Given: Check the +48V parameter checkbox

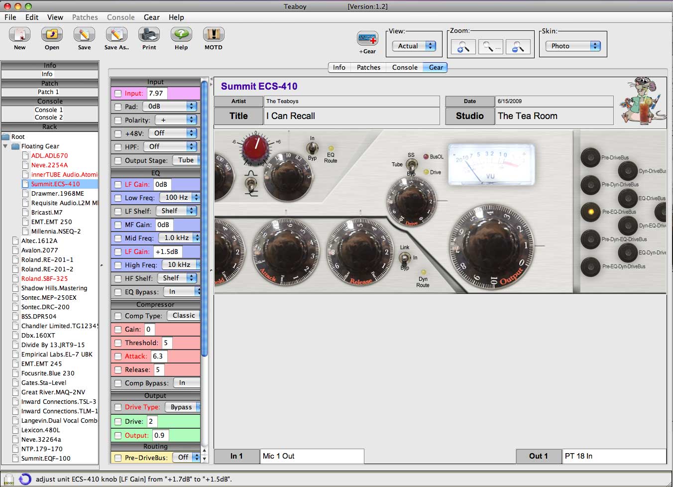Looking at the screenshot, I should point(118,133).
